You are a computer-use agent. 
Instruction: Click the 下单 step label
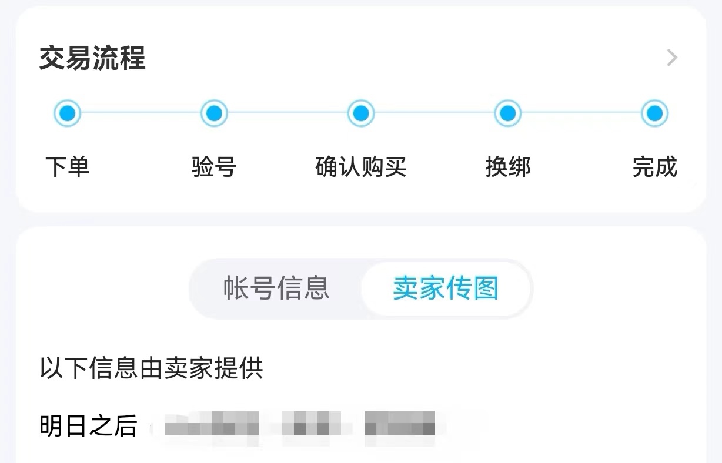(x=67, y=167)
